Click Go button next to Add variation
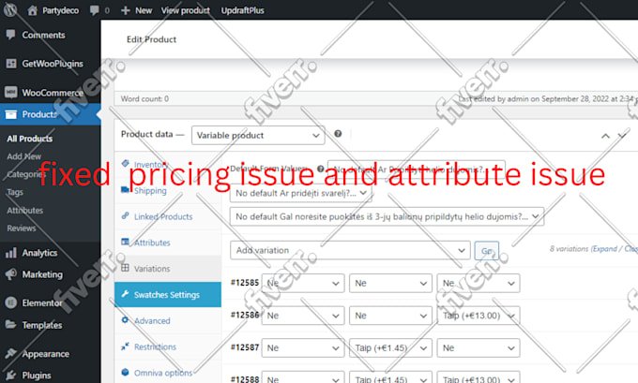Viewport: 638px width, 383px height. [487, 251]
